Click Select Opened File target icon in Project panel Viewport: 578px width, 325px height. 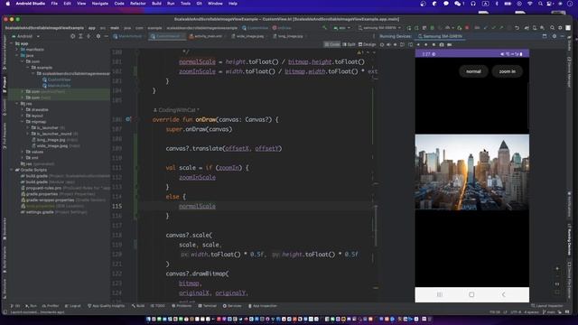point(72,36)
